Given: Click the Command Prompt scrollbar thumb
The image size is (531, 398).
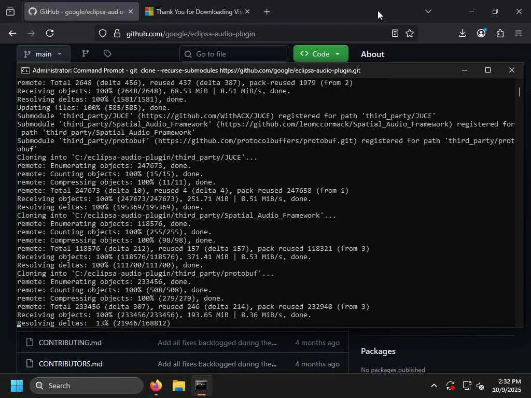Looking at the screenshot, I should coord(520,92).
